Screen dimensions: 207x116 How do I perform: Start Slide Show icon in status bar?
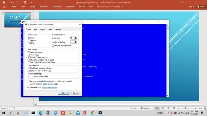tap(174, 108)
